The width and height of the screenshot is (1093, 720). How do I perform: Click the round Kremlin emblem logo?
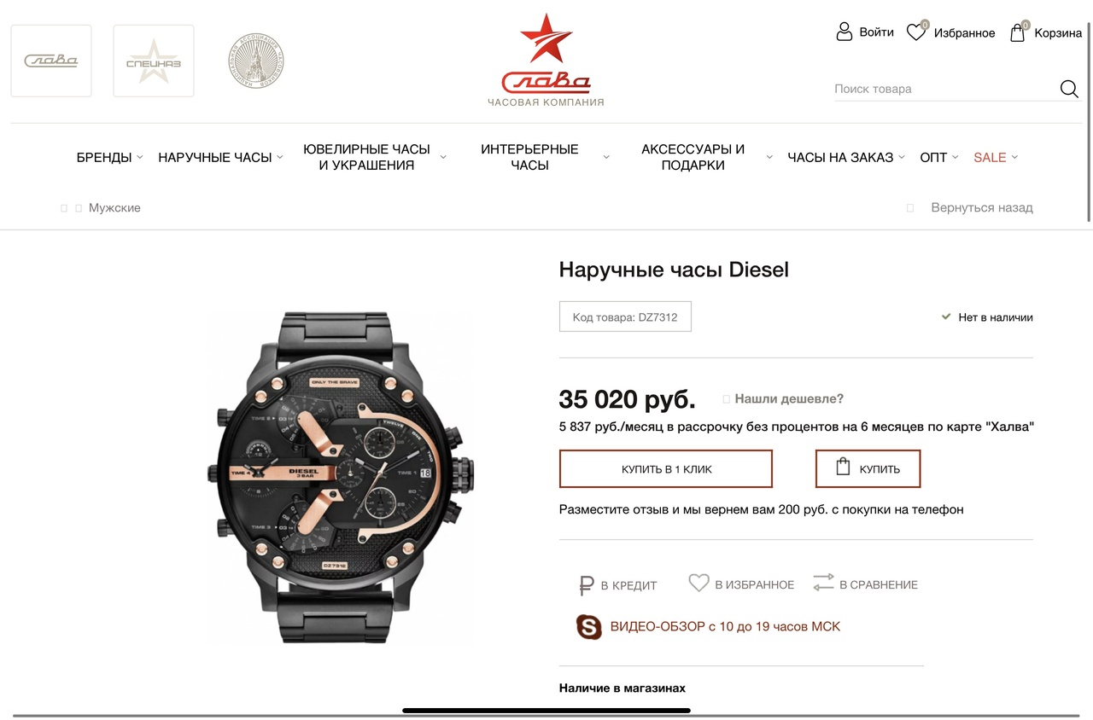click(x=256, y=61)
